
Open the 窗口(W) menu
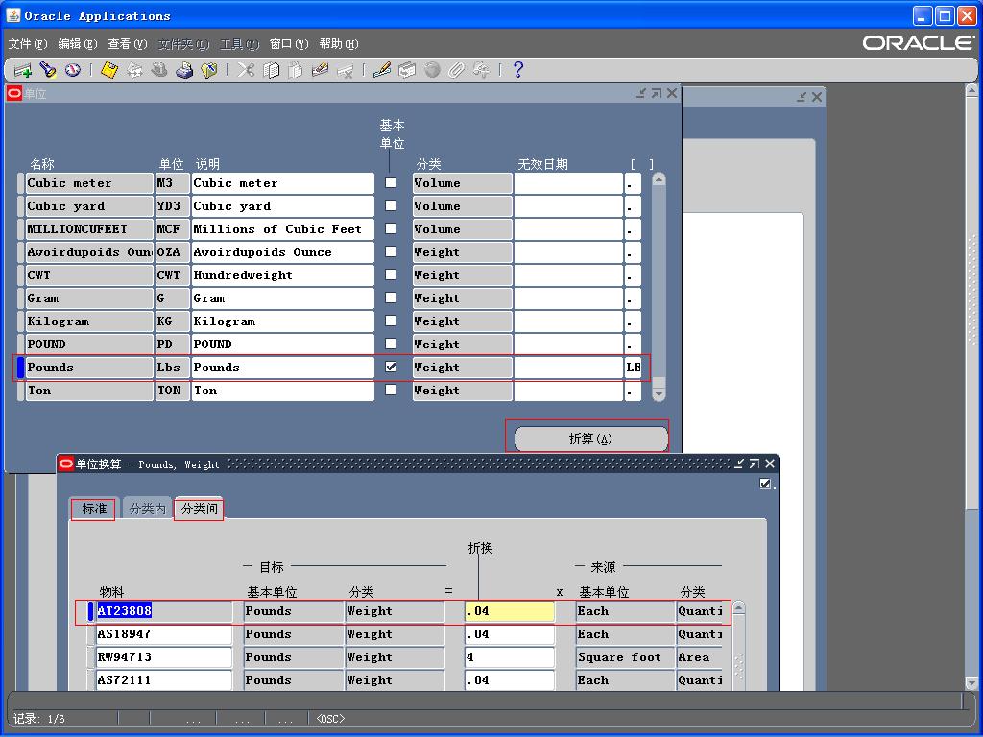(x=289, y=44)
